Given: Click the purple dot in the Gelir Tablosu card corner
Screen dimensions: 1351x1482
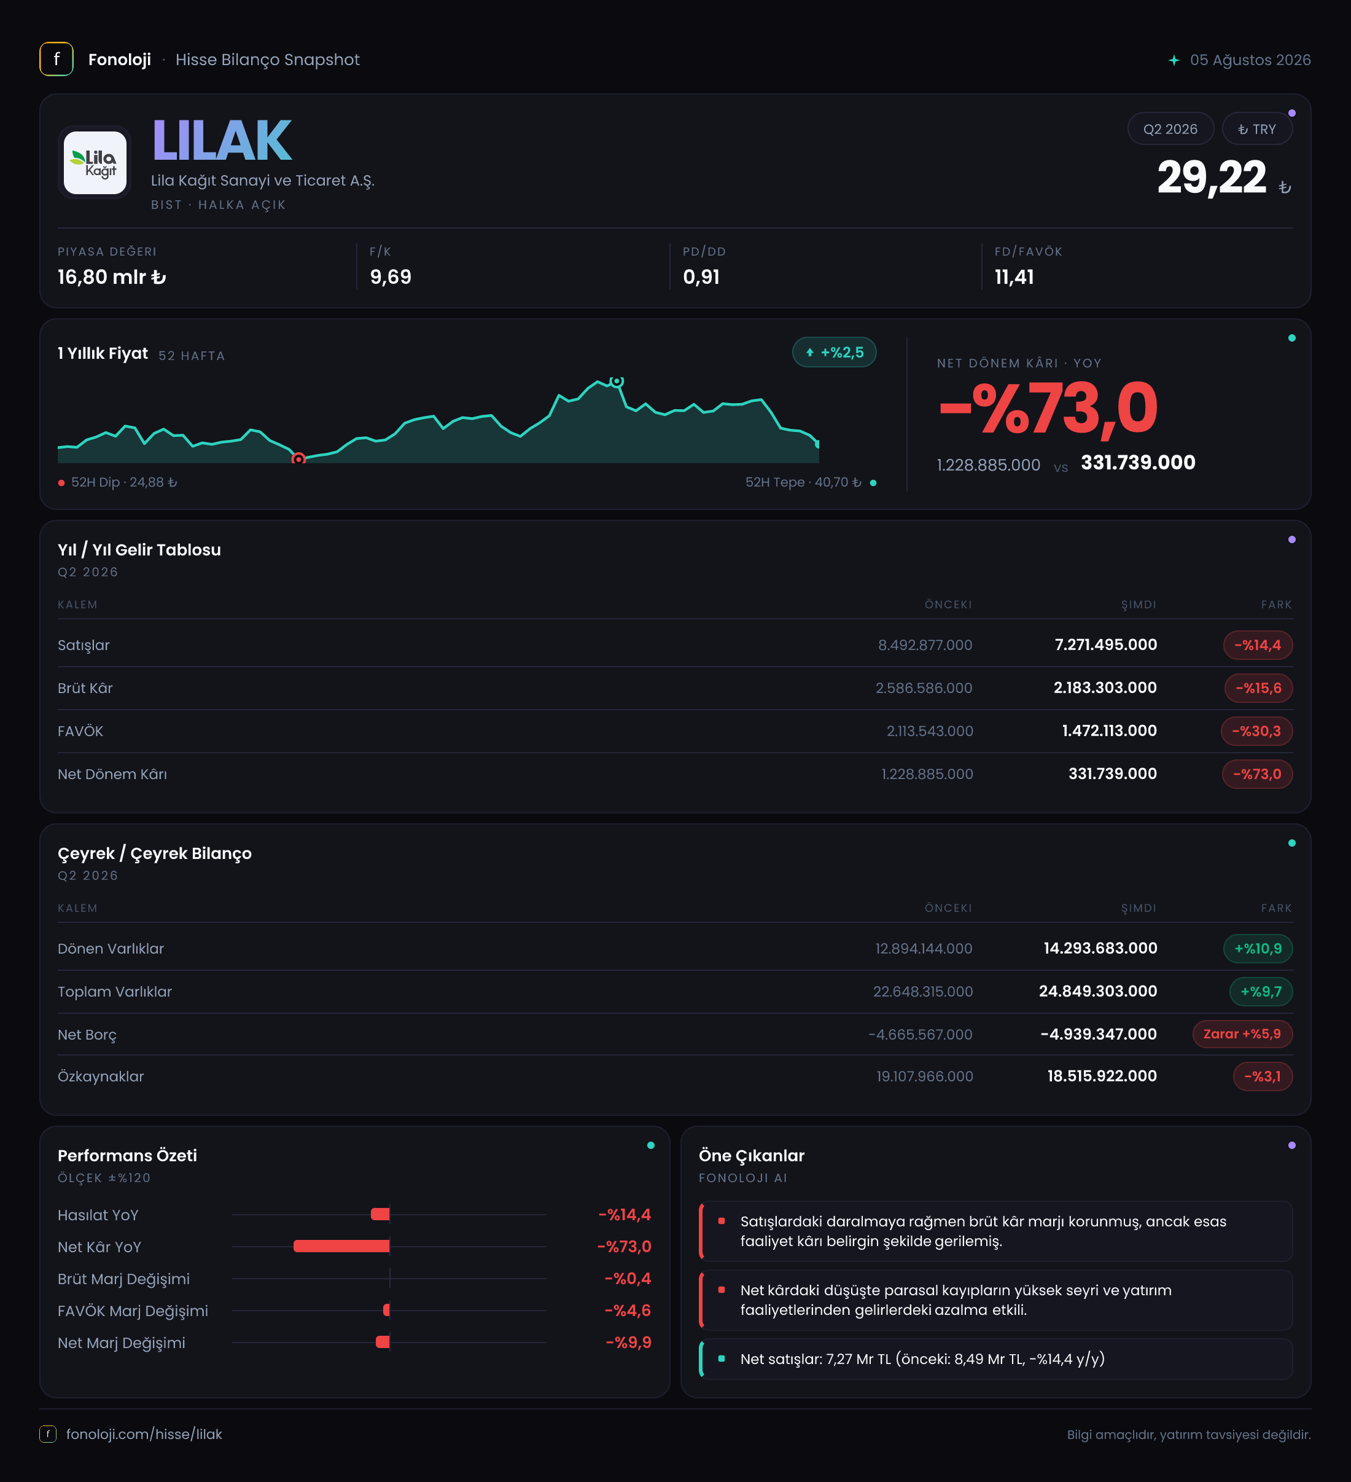Looking at the screenshot, I should (1291, 540).
